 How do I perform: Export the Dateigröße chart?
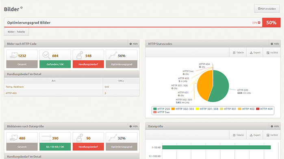pos(255,135)
